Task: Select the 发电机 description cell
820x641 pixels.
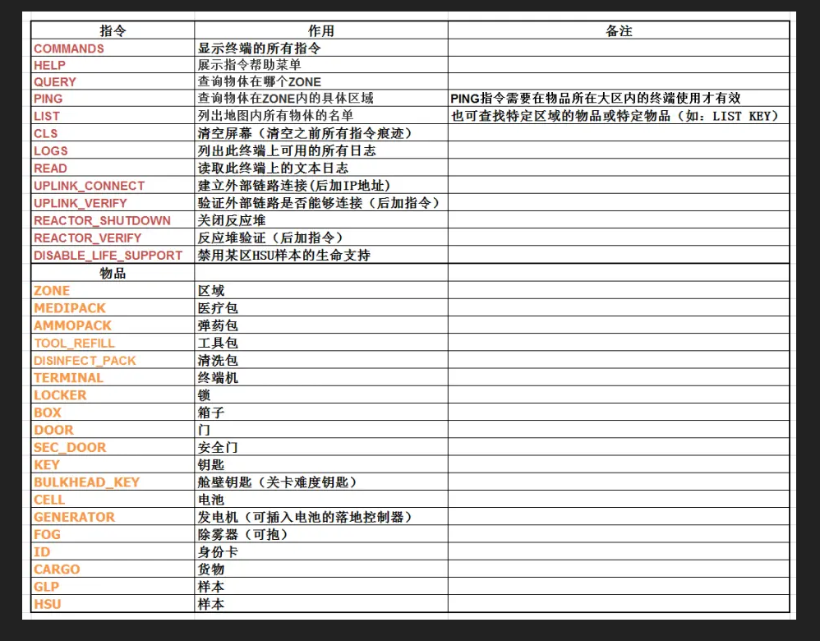Action: pyautogui.click(x=321, y=516)
